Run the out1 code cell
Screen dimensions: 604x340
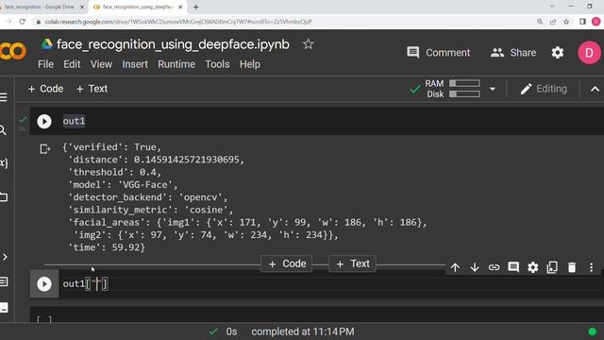click(44, 122)
